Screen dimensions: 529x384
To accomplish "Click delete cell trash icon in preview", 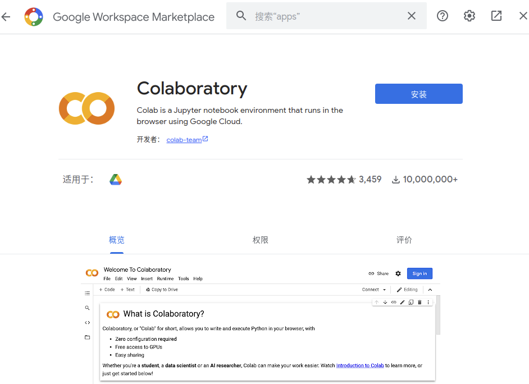I will 419,303.
